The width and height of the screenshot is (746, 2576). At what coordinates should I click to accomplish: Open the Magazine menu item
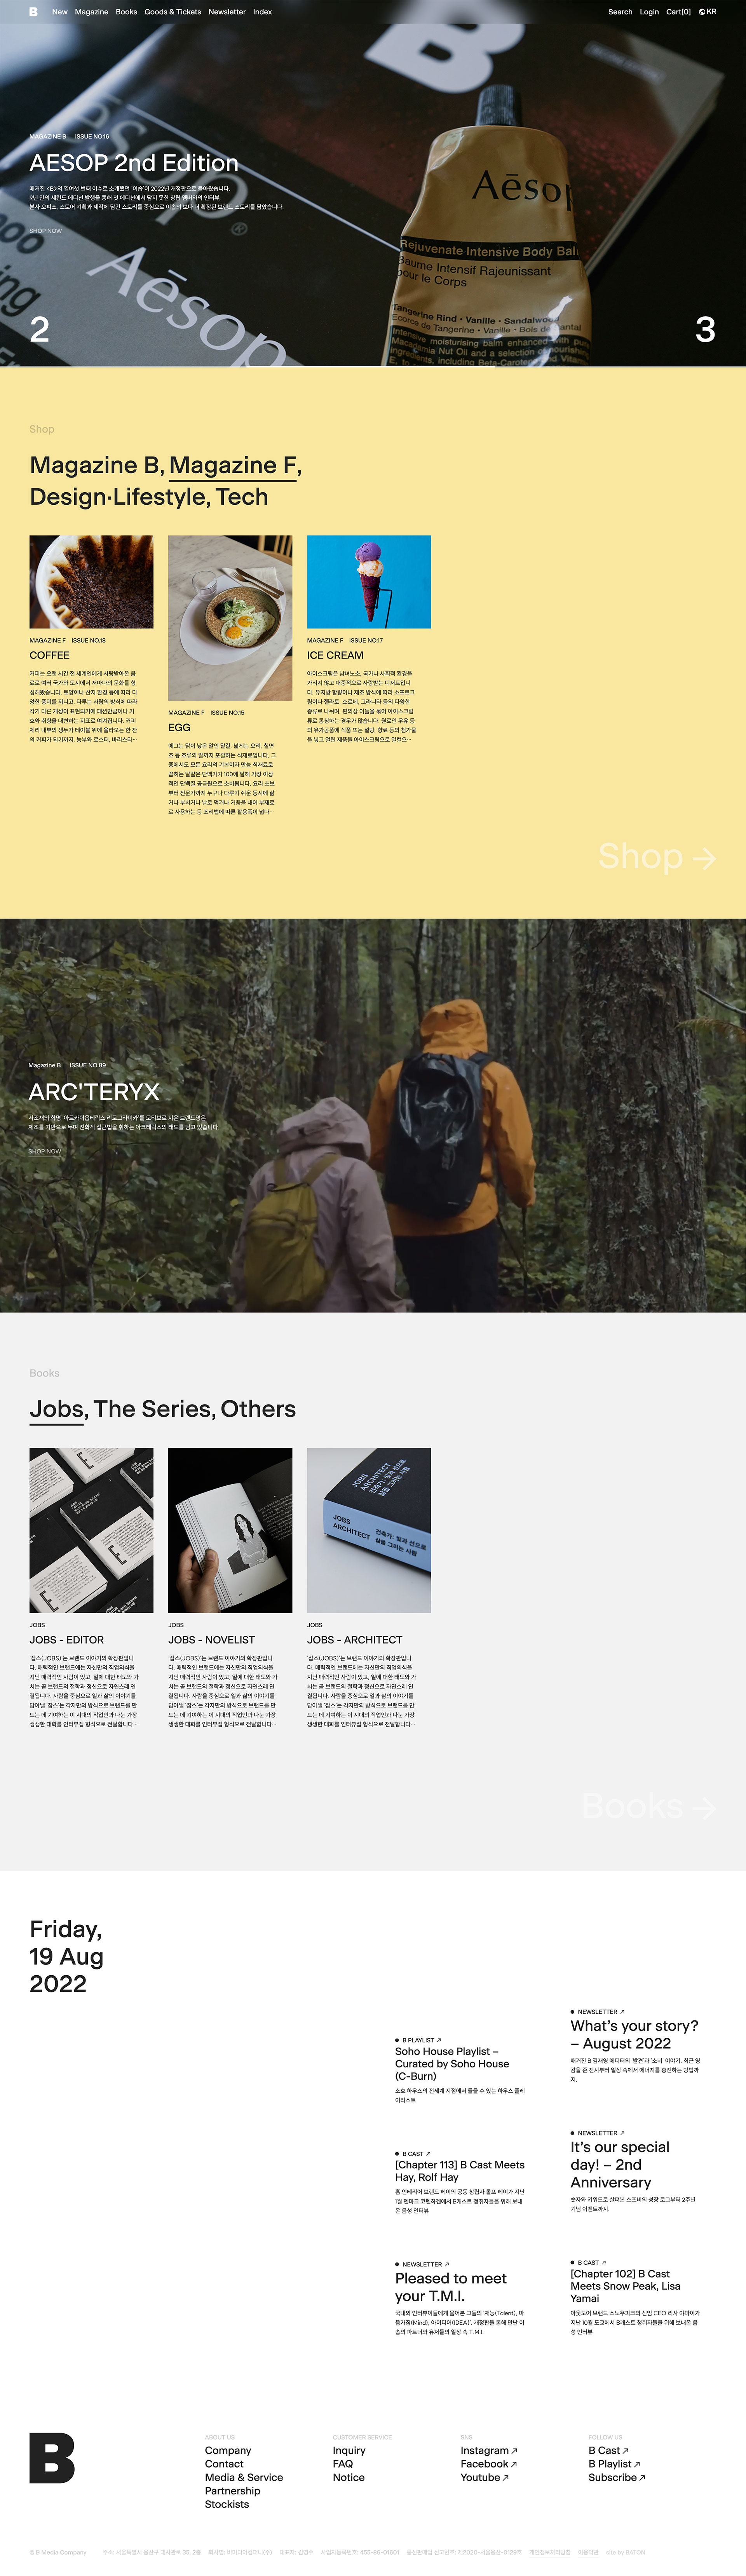pyautogui.click(x=91, y=12)
